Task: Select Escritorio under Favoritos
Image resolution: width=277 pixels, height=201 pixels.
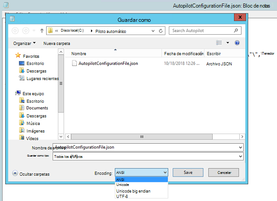Action: tap(35, 63)
